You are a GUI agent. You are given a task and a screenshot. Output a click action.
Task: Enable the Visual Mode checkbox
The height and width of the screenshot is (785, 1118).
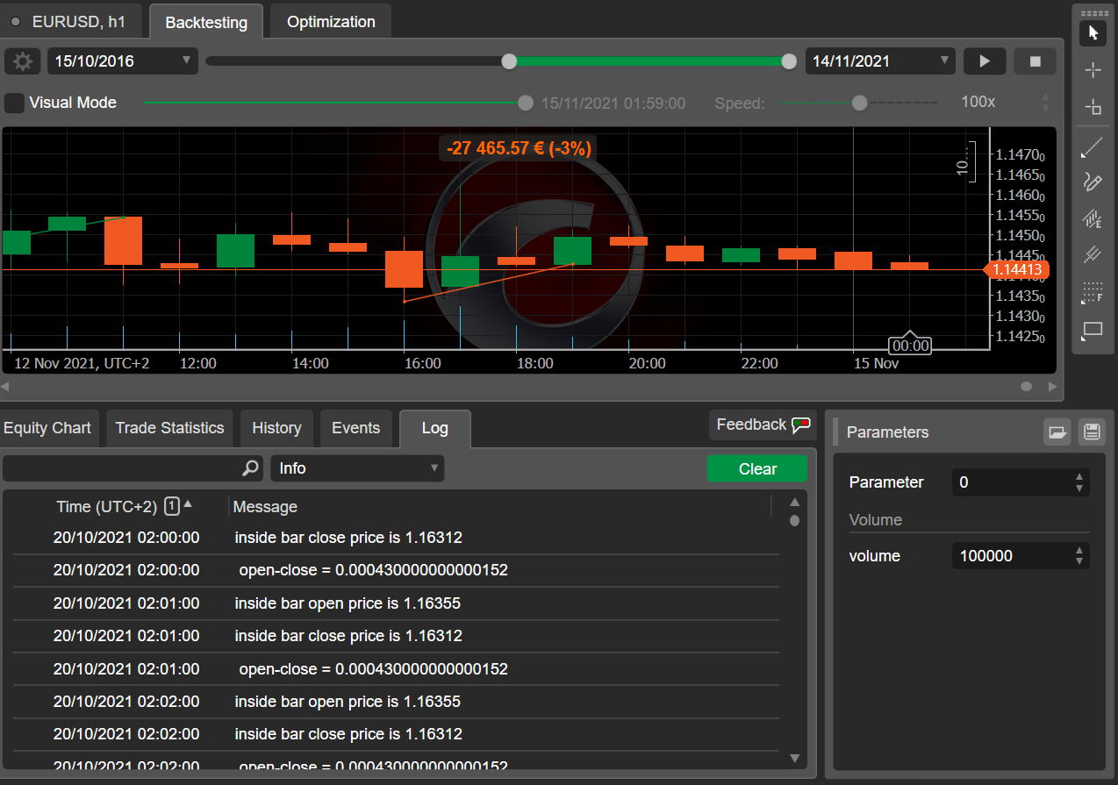tap(14, 103)
